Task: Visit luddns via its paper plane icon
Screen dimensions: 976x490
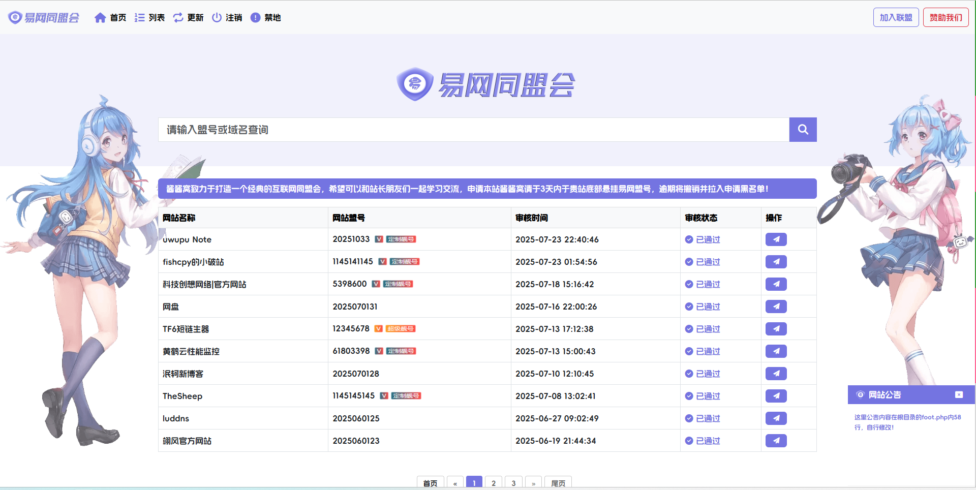Action: pos(776,418)
